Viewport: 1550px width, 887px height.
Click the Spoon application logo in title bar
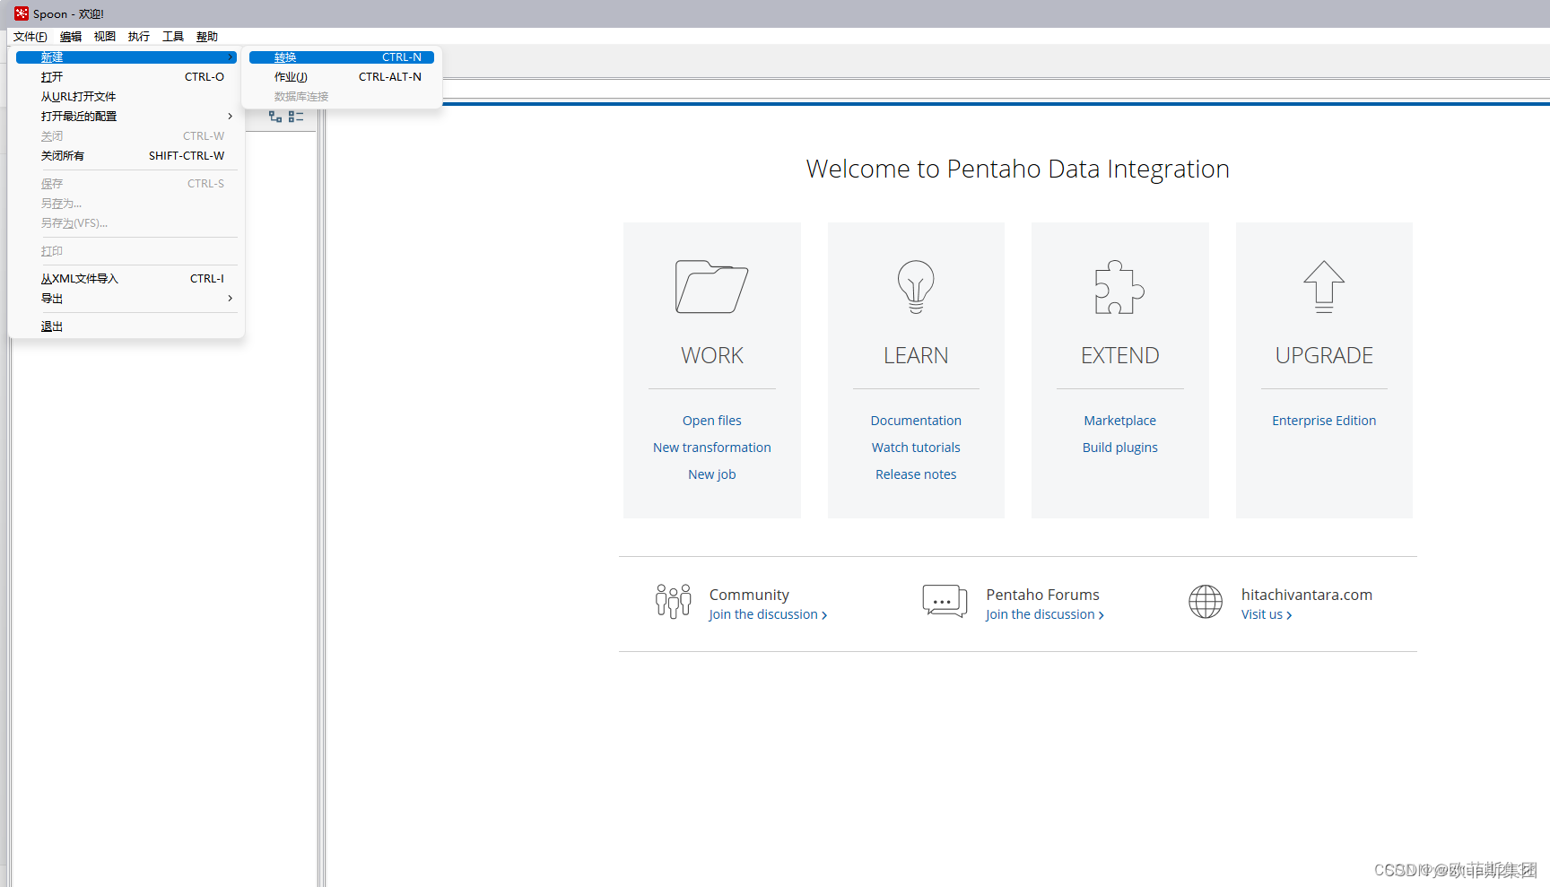click(22, 13)
